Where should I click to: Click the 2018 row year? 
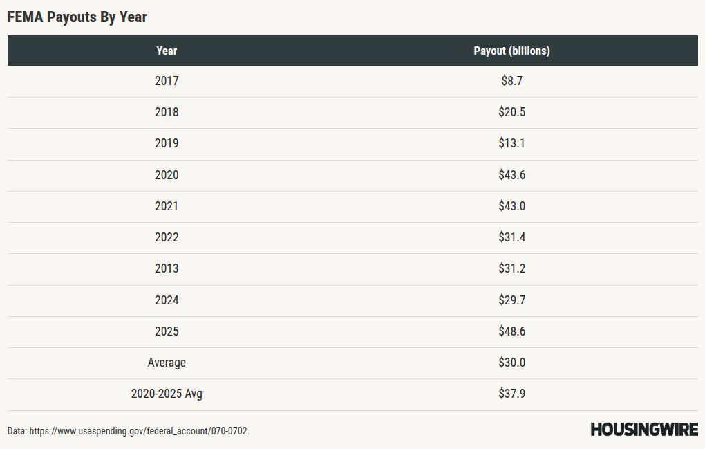coord(167,112)
